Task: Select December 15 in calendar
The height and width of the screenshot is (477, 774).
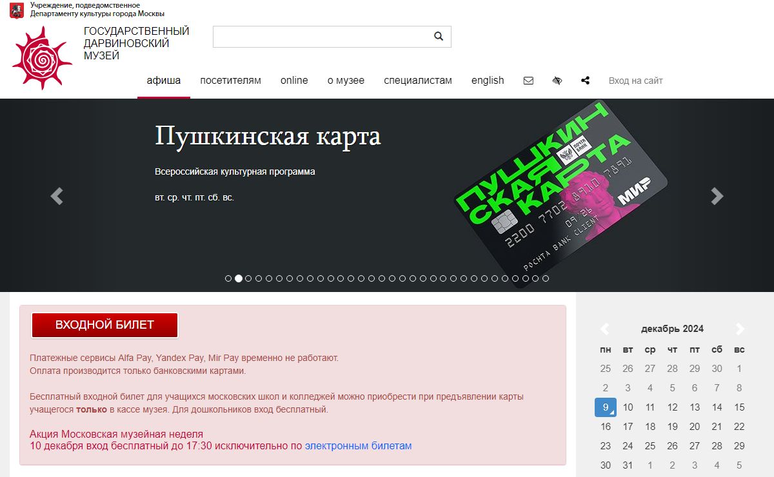Action: [739, 407]
